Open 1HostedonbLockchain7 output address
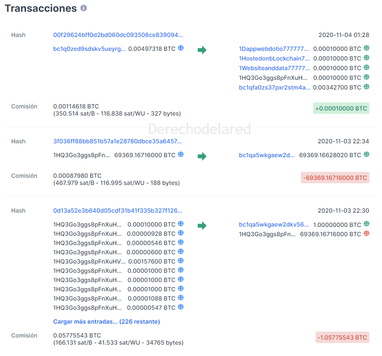382x356 pixels. click(x=274, y=58)
